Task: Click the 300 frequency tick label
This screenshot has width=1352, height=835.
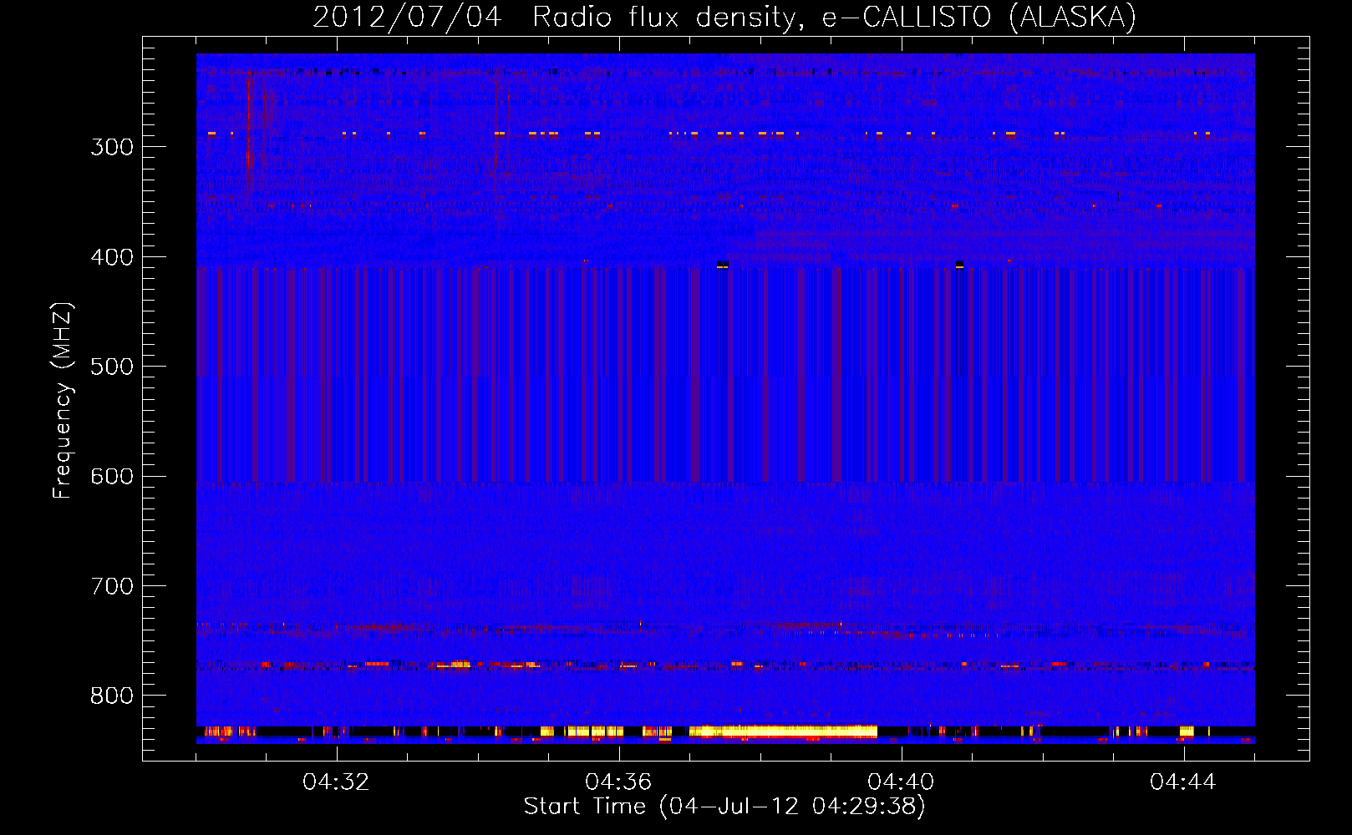Action: tap(112, 147)
